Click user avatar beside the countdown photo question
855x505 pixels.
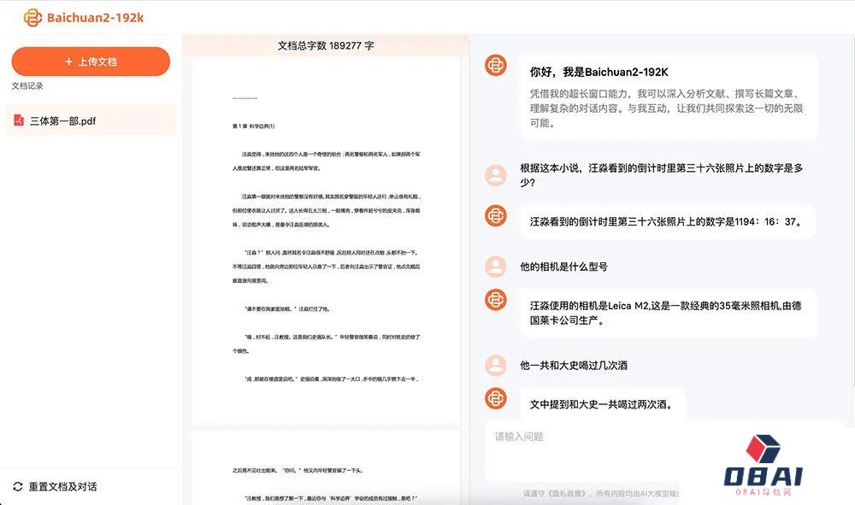(x=496, y=175)
